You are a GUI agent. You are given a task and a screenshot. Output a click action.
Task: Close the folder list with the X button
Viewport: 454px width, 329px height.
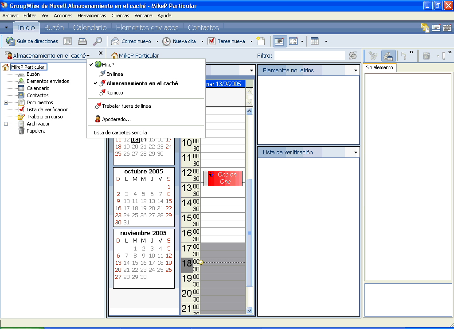click(101, 53)
